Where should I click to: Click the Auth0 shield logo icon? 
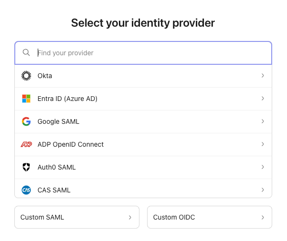[26, 167]
